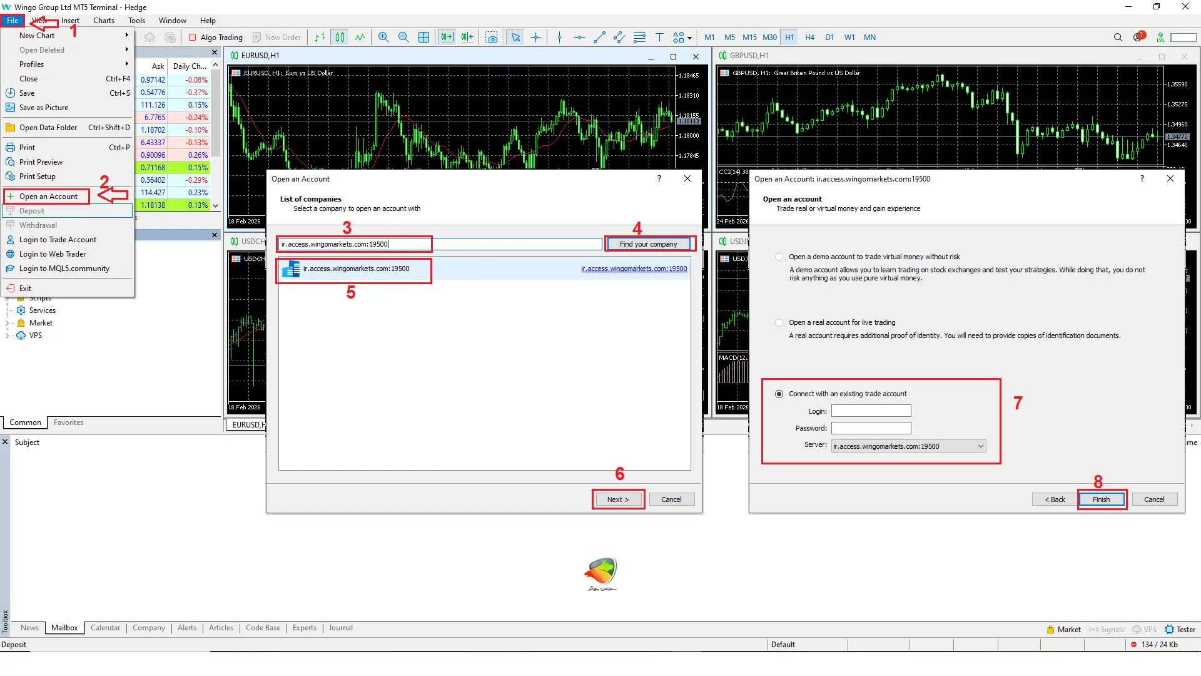Image resolution: width=1201 pixels, height=676 pixels.
Task: Select open a demo account option
Action: coord(779,257)
